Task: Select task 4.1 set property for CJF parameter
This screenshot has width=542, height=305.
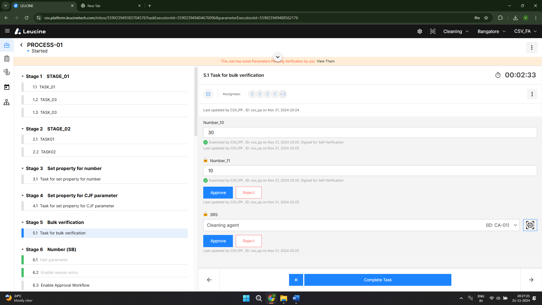Action: click(x=77, y=206)
